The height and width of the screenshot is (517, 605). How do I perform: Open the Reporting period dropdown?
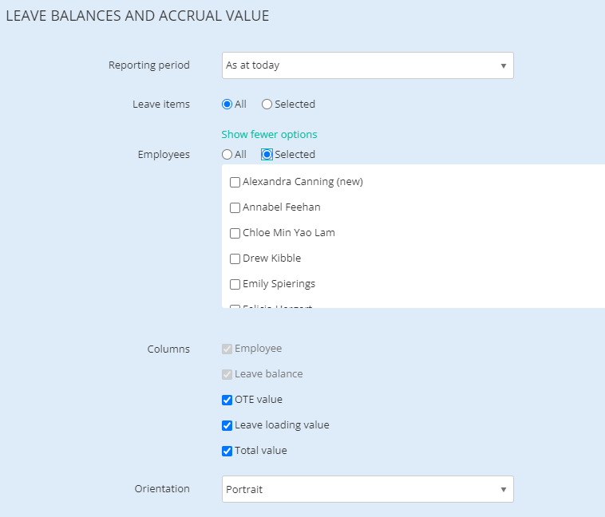point(367,65)
